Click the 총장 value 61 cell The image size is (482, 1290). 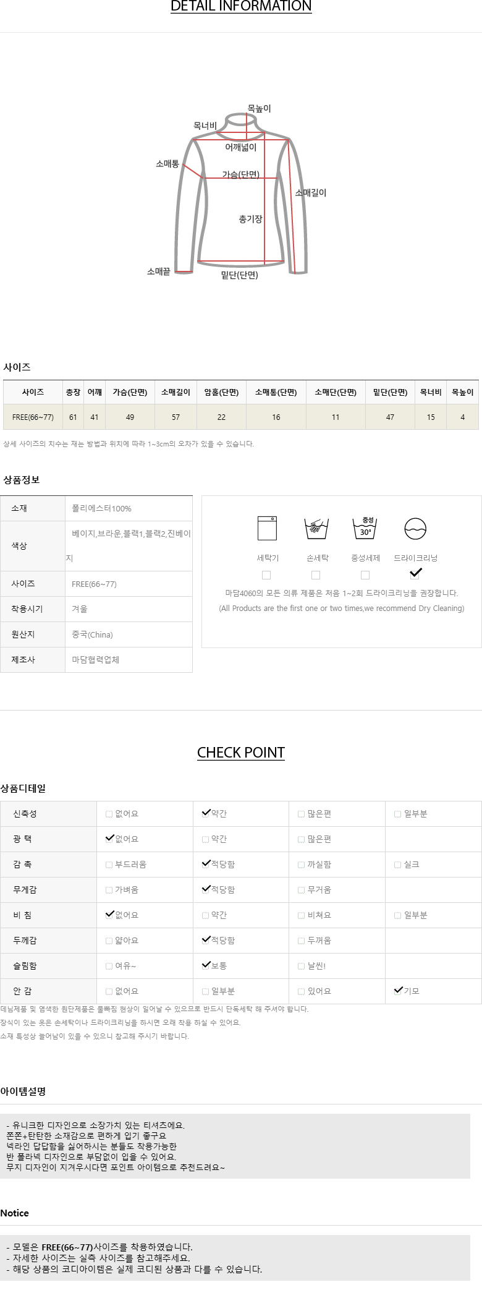coord(73,417)
